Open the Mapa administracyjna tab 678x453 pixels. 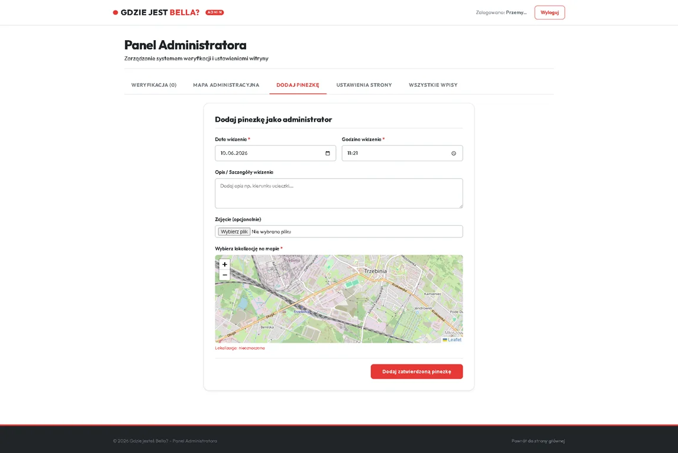point(226,85)
